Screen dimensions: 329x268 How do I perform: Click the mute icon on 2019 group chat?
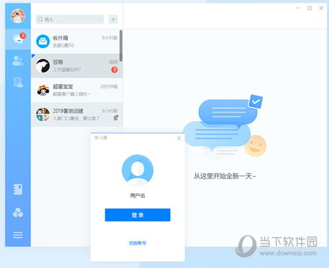(115, 118)
